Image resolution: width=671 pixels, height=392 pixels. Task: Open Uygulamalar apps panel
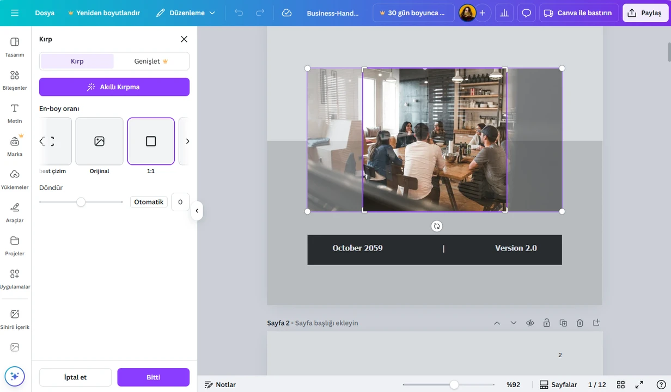tap(15, 279)
